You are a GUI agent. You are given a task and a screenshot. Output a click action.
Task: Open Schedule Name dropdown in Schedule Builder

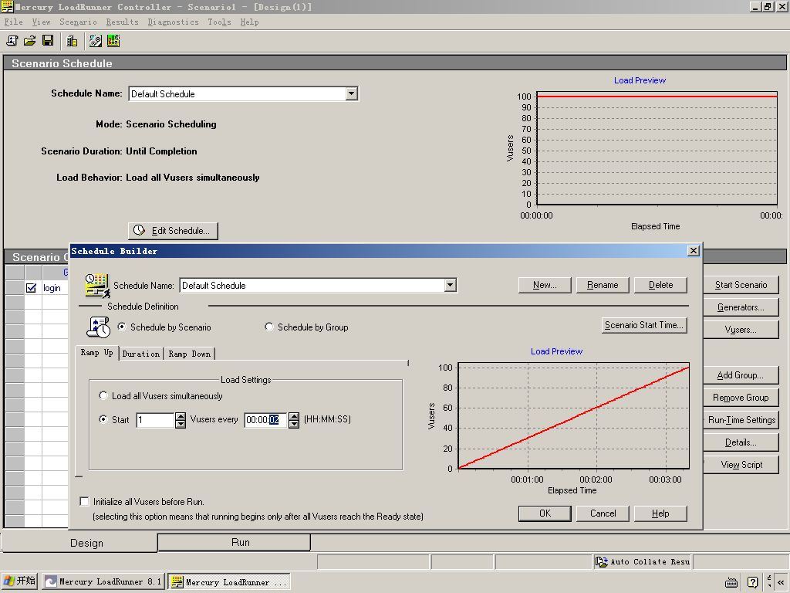tap(450, 286)
